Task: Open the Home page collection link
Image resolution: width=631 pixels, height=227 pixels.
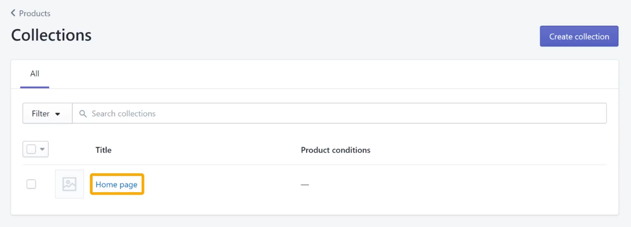Action: click(x=116, y=185)
